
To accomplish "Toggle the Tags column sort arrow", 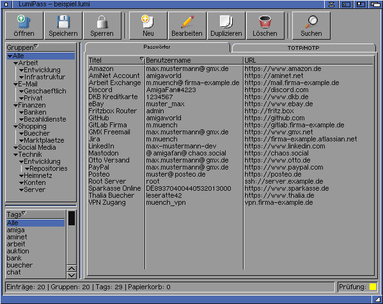I will pyautogui.click(x=24, y=213).
